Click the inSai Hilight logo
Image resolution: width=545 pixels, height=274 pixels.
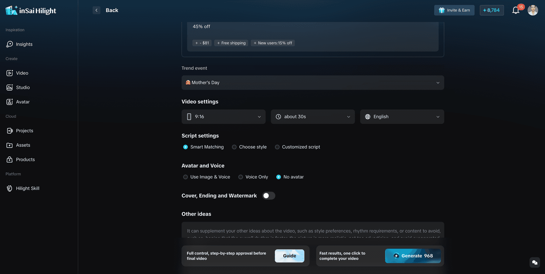(x=31, y=10)
